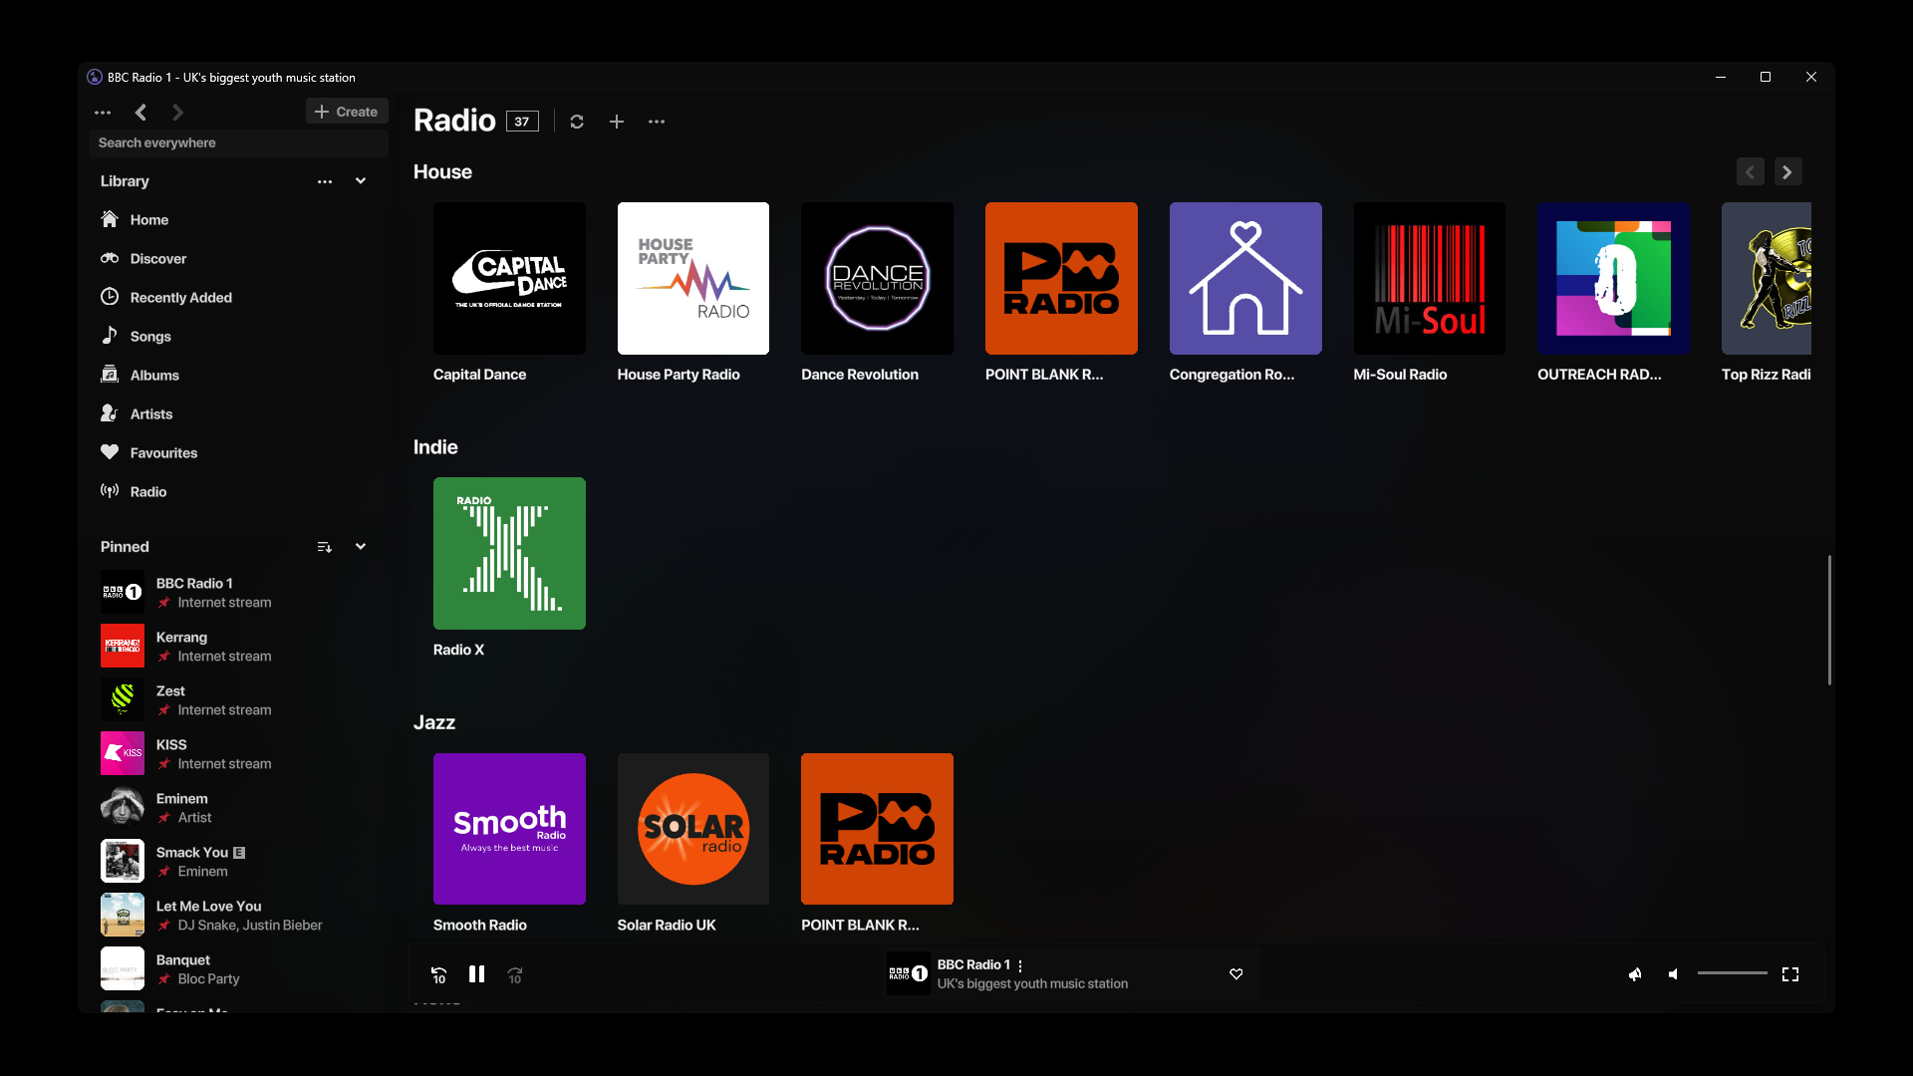Click the station count badge 37
The width and height of the screenshot is (1913, 1076).
(x=522, y=122)
